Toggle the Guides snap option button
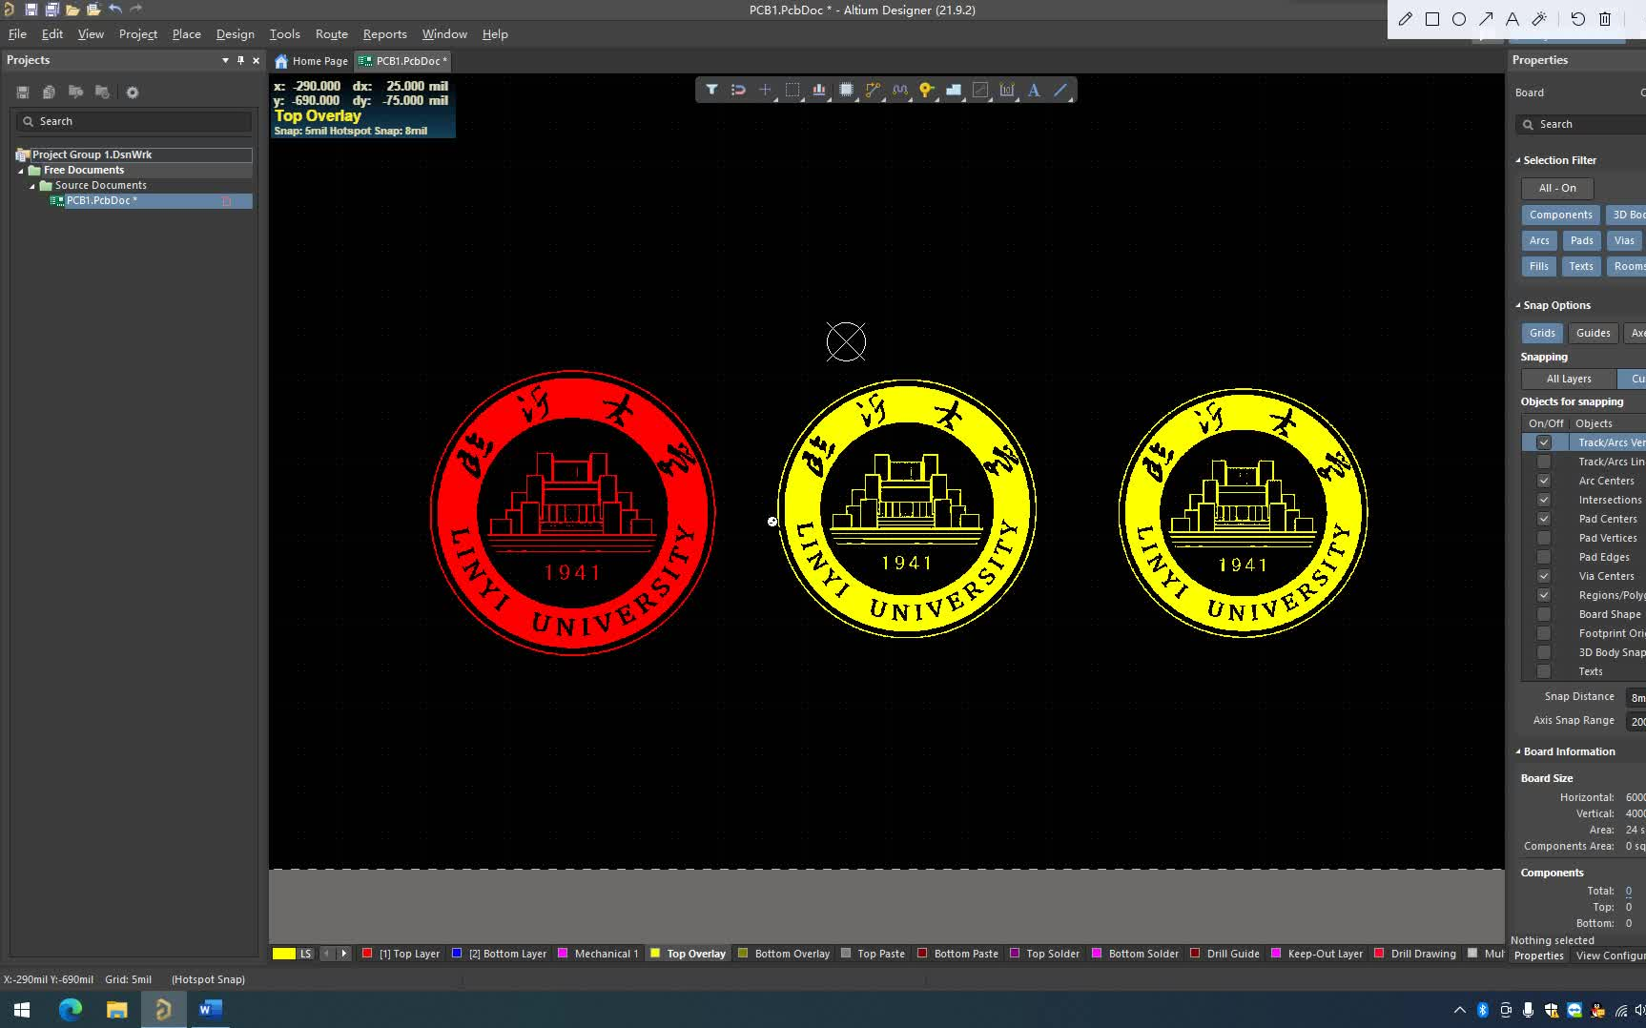1646x1028 pixels. (x=1593, y=333)
